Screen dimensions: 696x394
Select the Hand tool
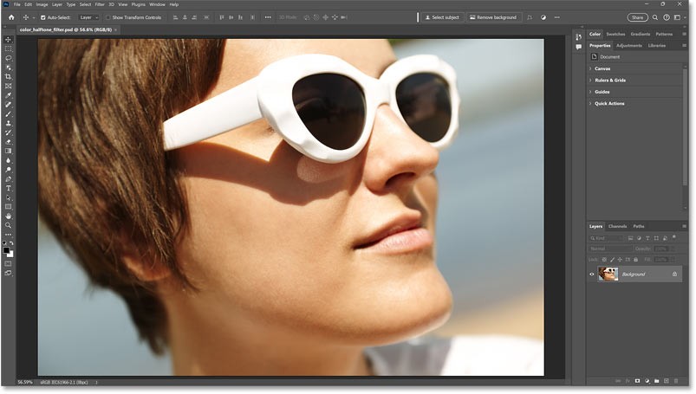[x=8, y=216]
